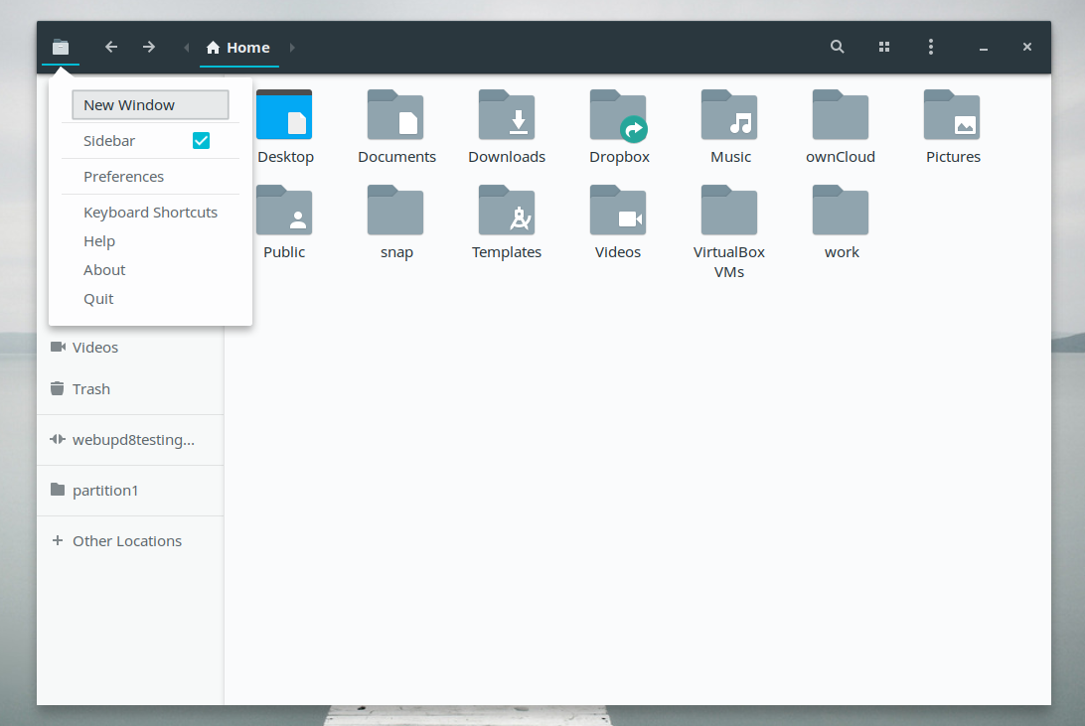
Task: Open Other Locations label in sidebar
Action: point(127,540)
